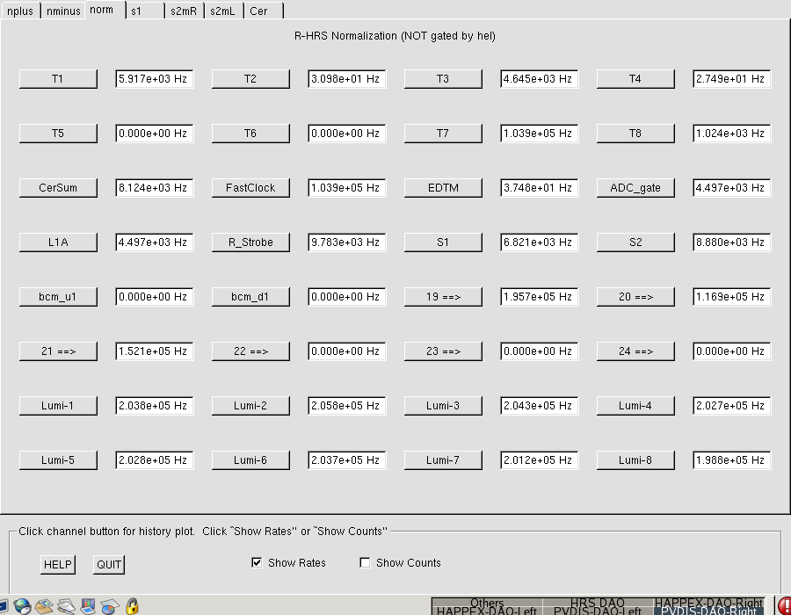Click the red alert icon at taskbar edge
The width and height of the screenshot is (791, 615).
pyautogui.click(x=785, y=605)
